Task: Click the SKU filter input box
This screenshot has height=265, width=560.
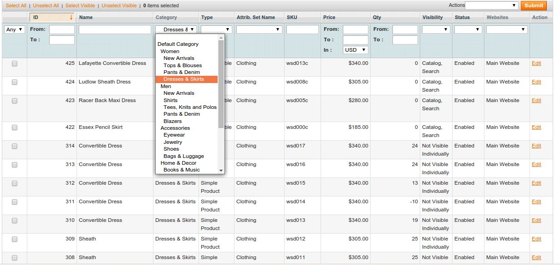Action: (x=302, y=29)
